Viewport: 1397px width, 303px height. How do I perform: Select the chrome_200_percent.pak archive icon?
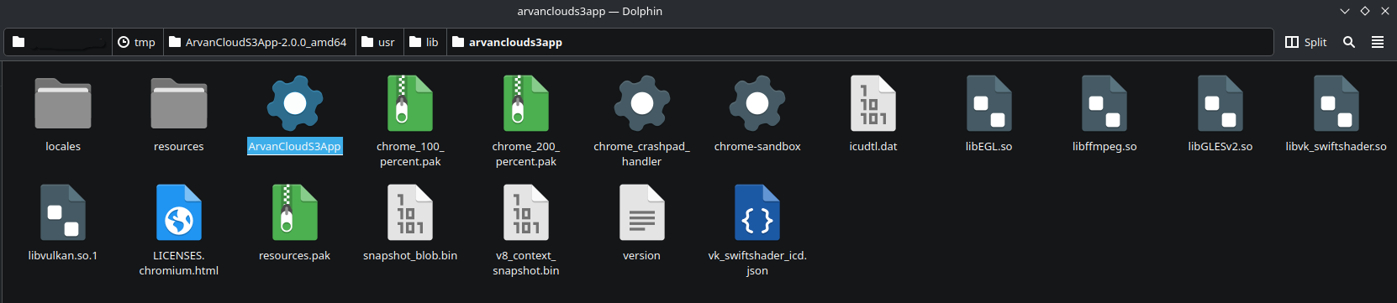526,103
